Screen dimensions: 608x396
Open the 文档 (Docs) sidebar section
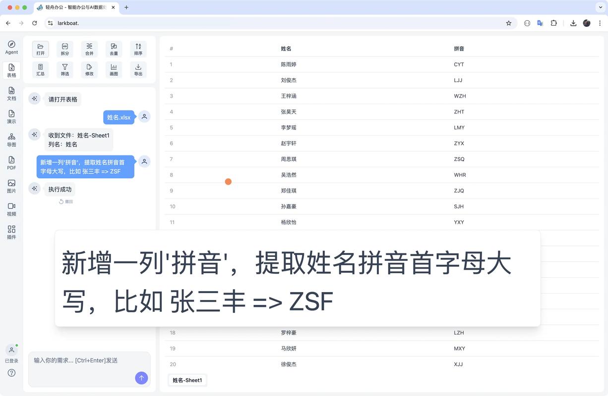click(x=11, y=94)
